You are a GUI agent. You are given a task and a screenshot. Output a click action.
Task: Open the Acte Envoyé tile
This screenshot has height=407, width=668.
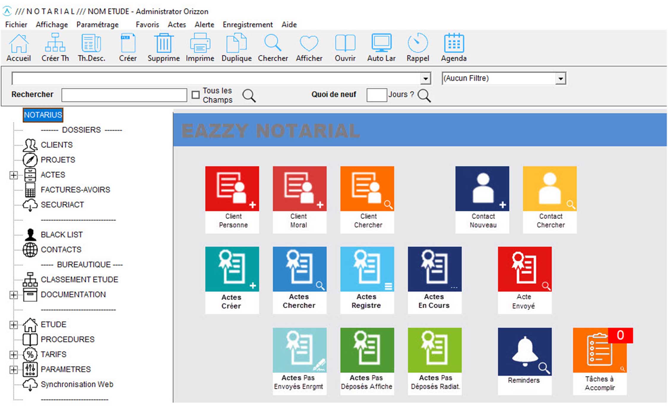[525, 280]
